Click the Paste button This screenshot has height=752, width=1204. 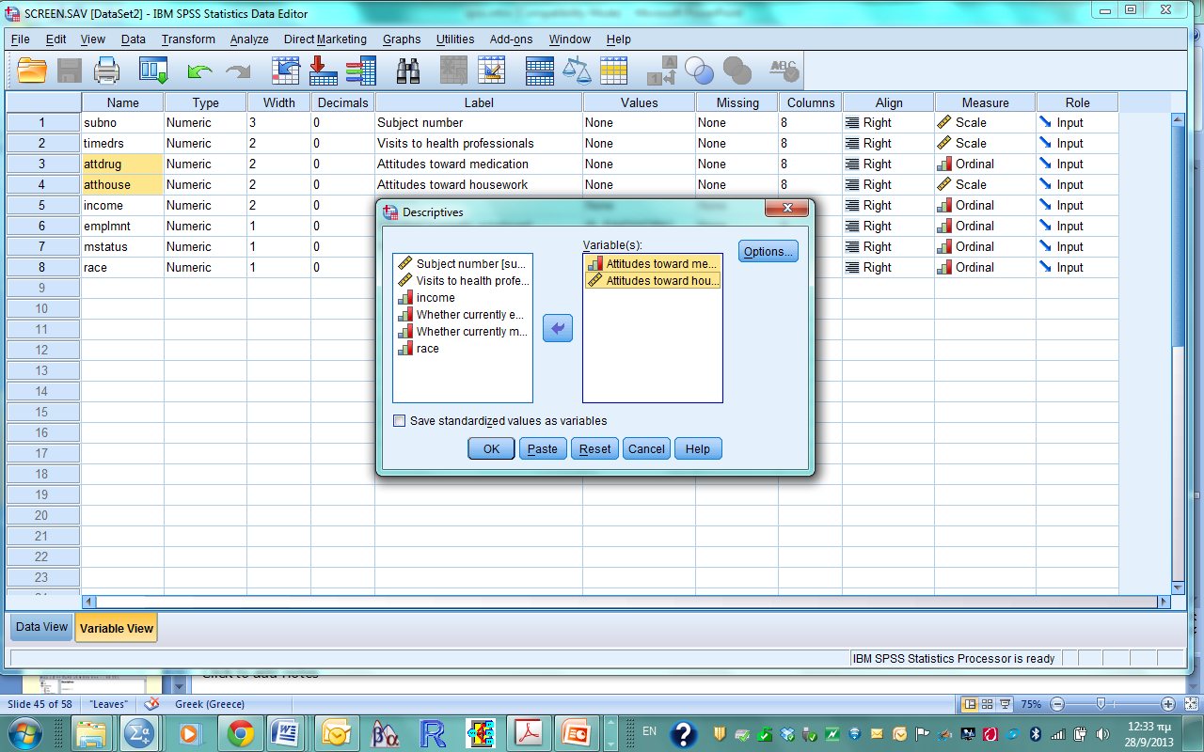coord(543,448)
